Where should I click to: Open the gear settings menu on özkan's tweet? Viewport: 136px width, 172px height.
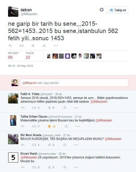(x=101, y=10)
